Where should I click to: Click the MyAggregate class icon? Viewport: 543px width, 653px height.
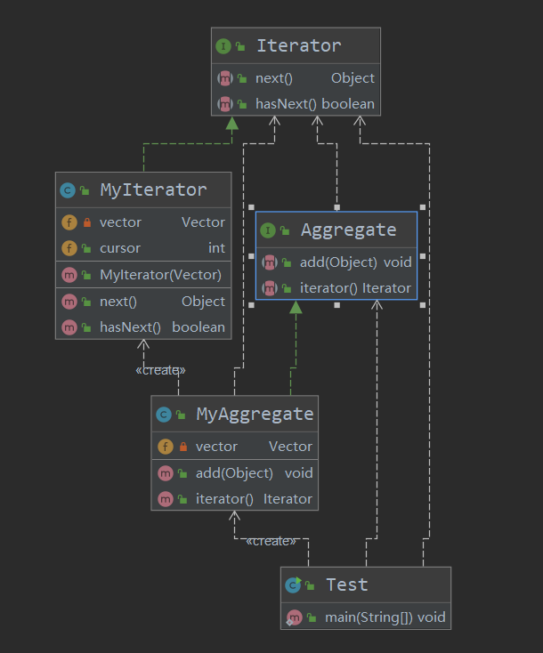164,415
